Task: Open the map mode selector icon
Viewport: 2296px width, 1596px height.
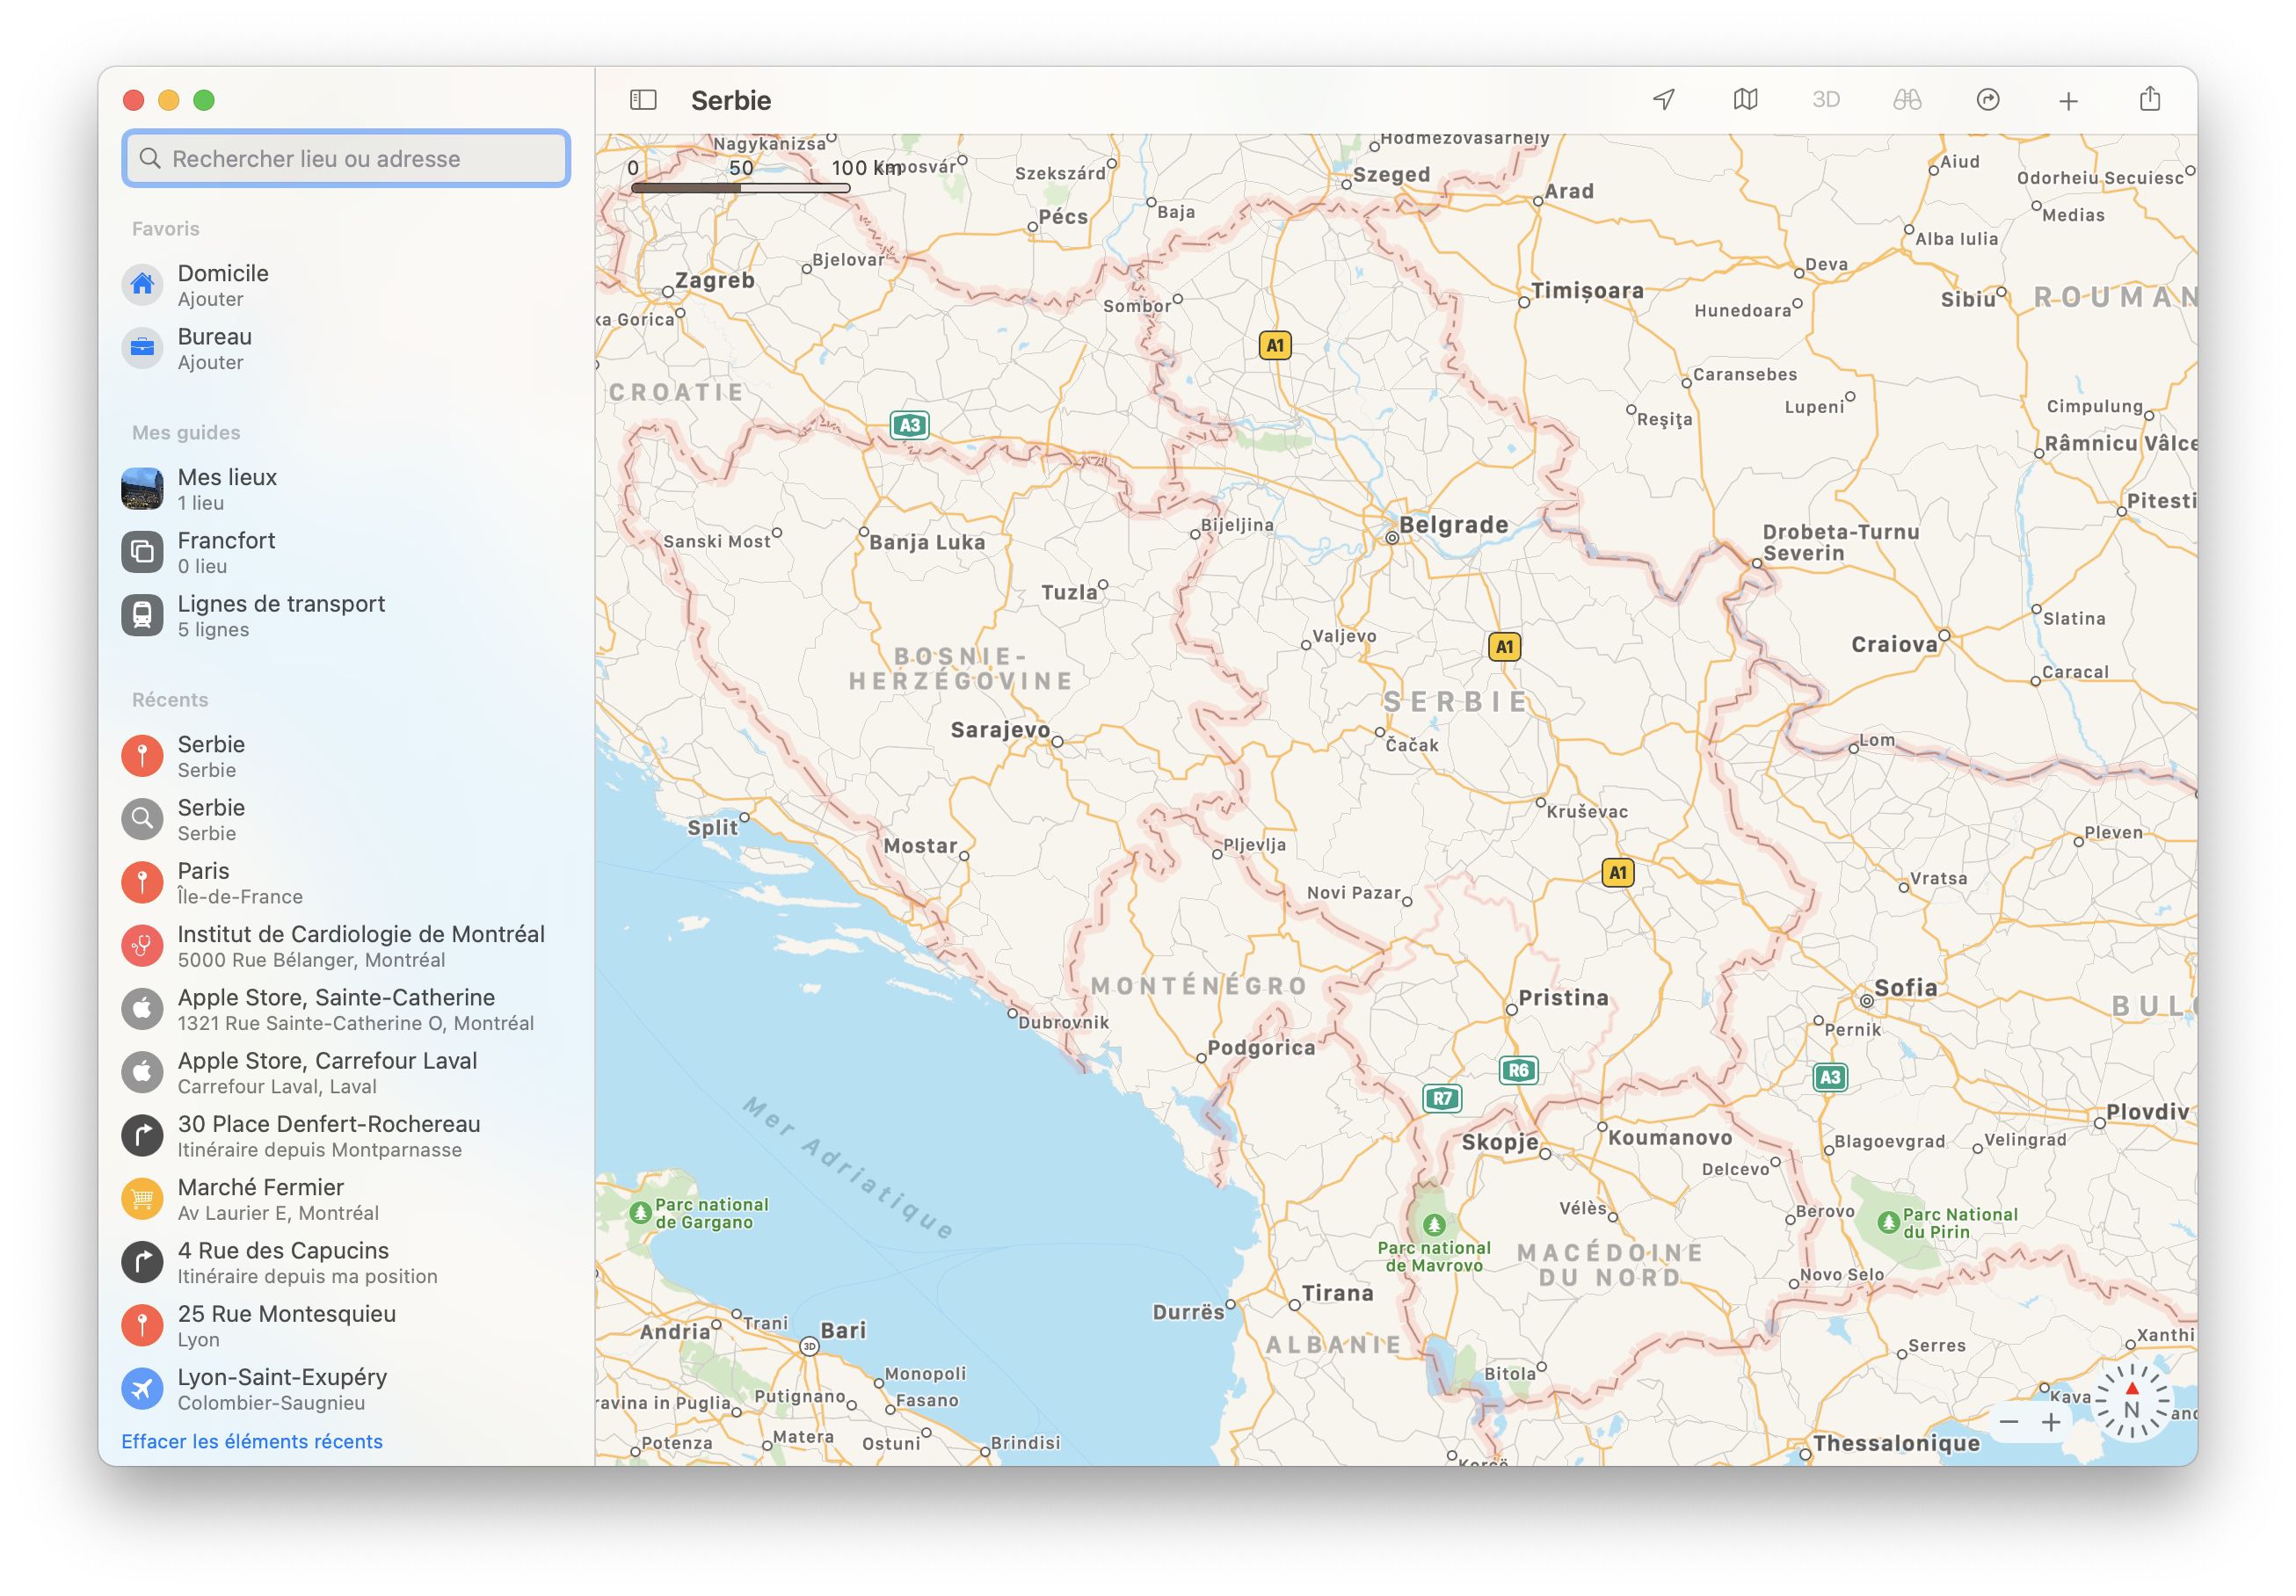Action: point(1745,100)
